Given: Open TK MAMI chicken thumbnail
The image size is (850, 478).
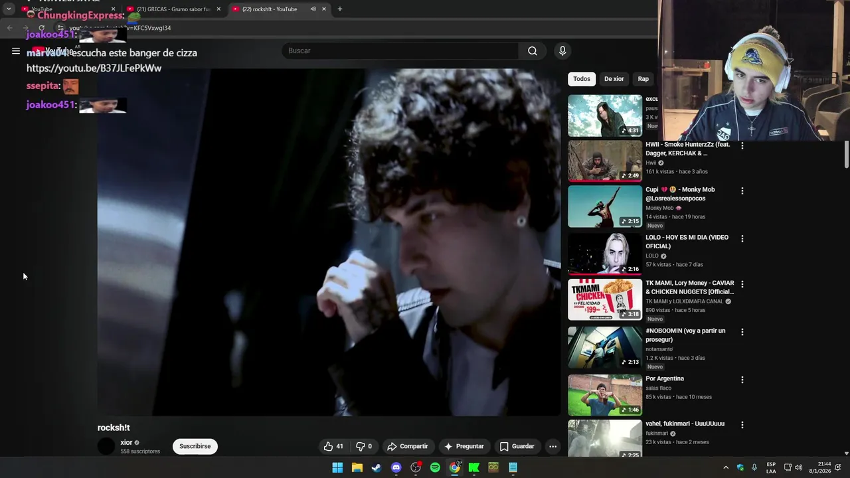Looking at the screenshot, I should click(605, 299).
